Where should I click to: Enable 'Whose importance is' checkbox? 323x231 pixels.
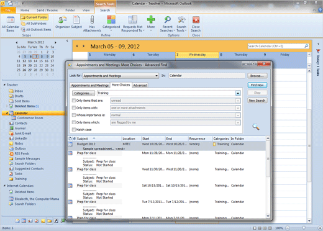[x=73, y=115]
